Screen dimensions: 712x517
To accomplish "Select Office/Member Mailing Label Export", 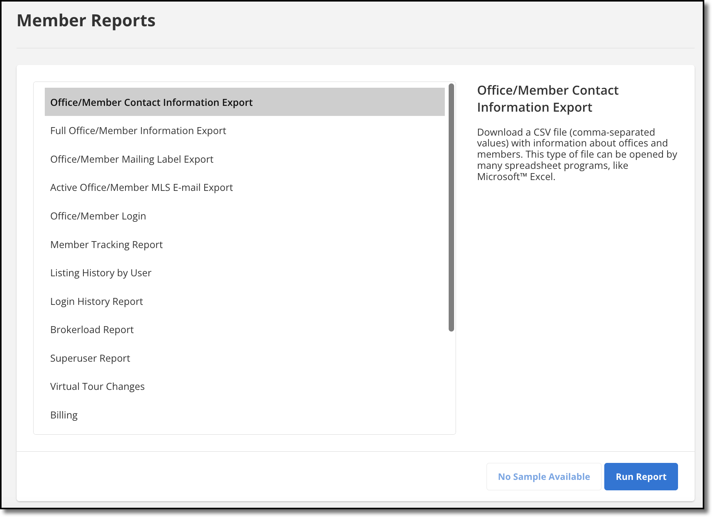I will [244, 159].
